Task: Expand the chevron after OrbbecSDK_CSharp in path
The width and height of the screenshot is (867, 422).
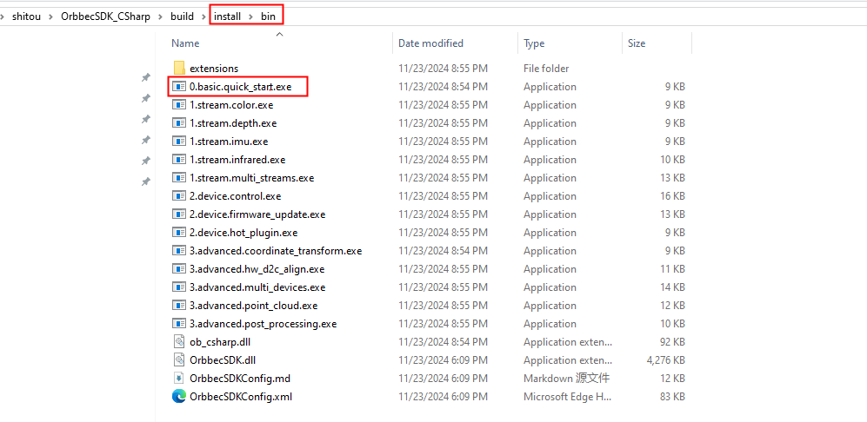Action: pos(160,16)
